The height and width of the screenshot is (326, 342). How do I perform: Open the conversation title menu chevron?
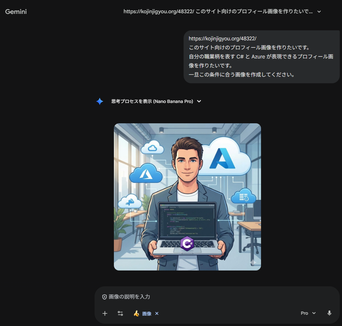[x=319, y=12]
